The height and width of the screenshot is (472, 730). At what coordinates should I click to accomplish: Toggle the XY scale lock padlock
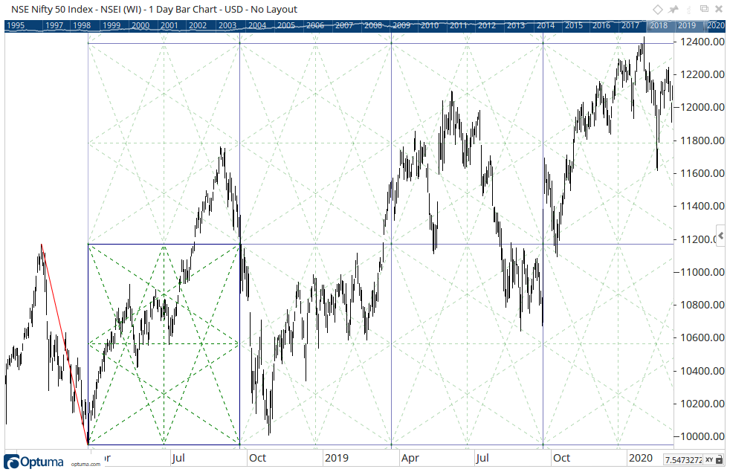coord(720,459)
